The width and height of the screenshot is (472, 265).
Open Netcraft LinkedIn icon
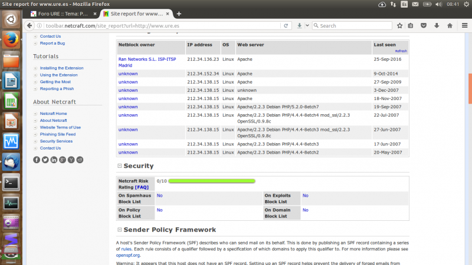(x=54, y=160)
